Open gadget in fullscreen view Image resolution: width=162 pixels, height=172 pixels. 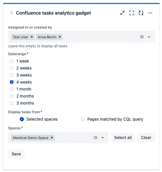(x=132, y=13)
